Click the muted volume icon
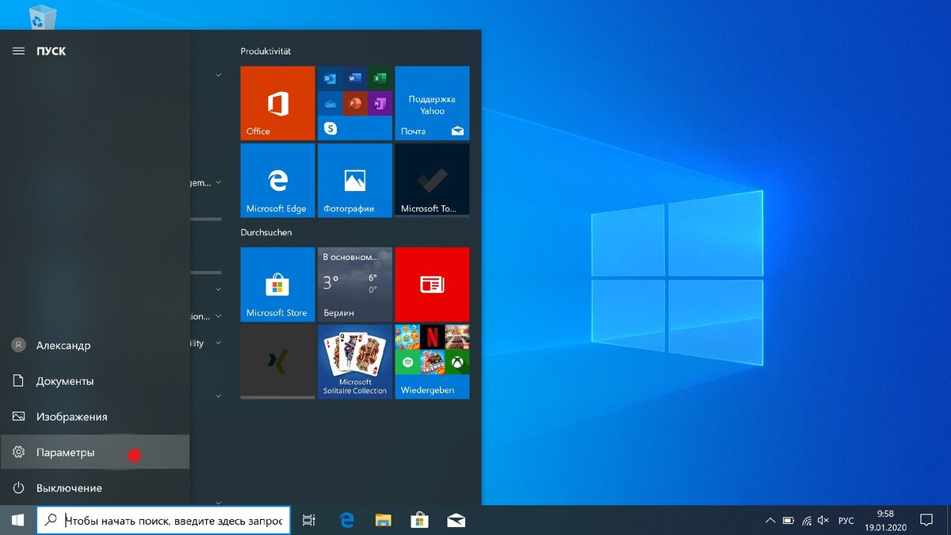The height and width of the screenshot is (535, 951). [823, 521]
